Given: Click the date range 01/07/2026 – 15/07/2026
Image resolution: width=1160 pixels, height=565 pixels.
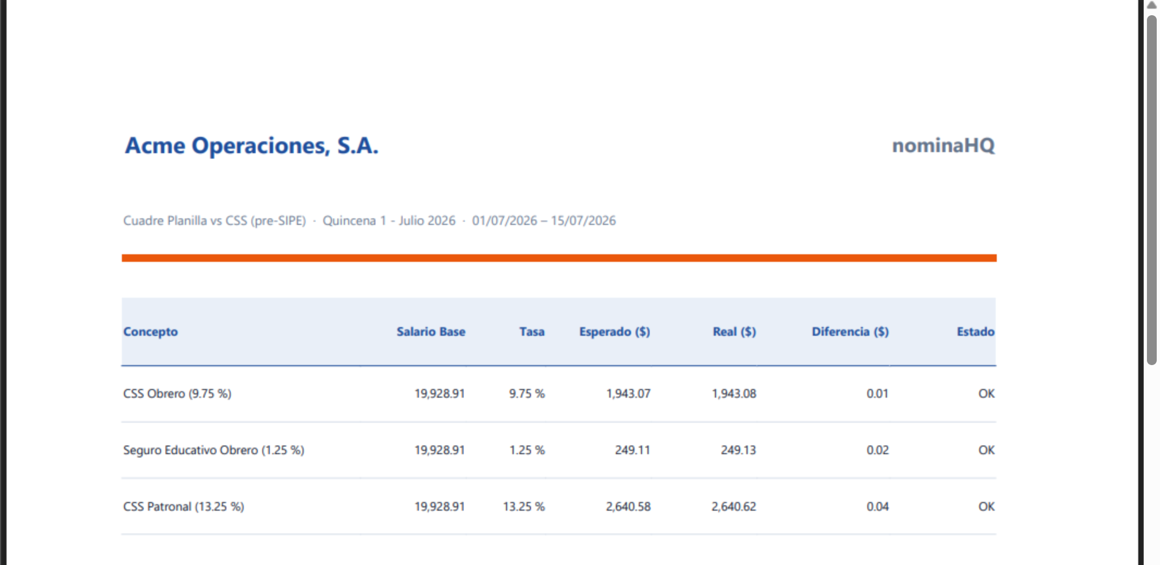Looking at the screenshot, I should click(544, 221).
